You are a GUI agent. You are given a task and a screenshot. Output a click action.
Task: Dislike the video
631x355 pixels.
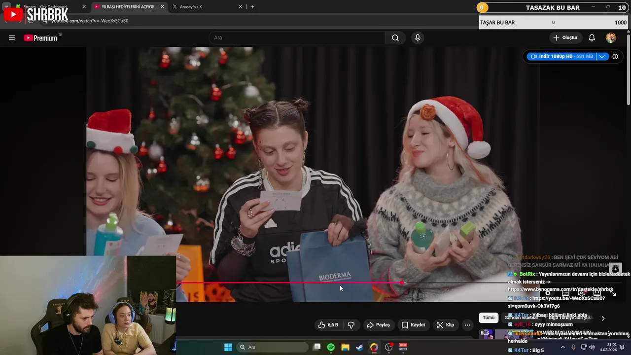point(351,325)
